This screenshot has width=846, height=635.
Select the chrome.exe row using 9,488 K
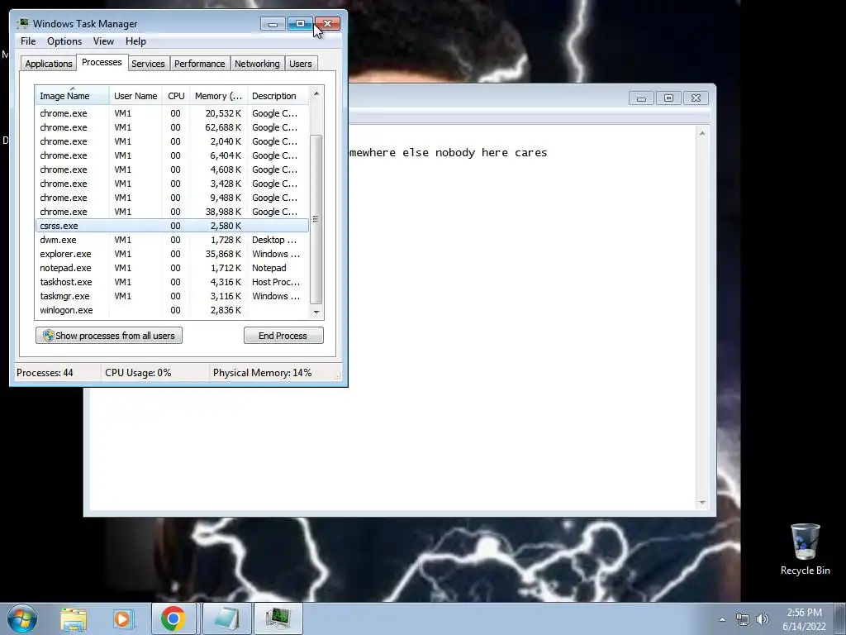click(172, 198)
